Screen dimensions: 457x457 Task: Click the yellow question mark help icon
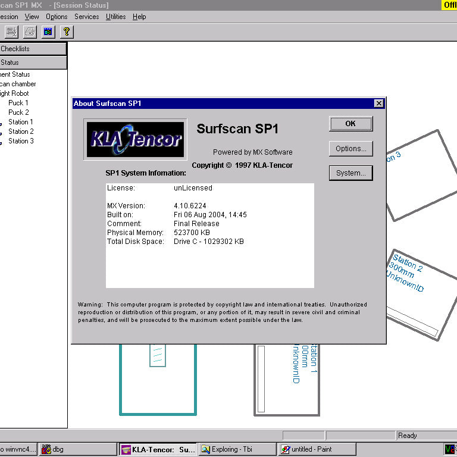(67, 32)
